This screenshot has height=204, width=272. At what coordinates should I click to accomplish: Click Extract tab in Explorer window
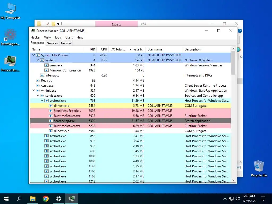pyautogui.click(x=116, y=24)
